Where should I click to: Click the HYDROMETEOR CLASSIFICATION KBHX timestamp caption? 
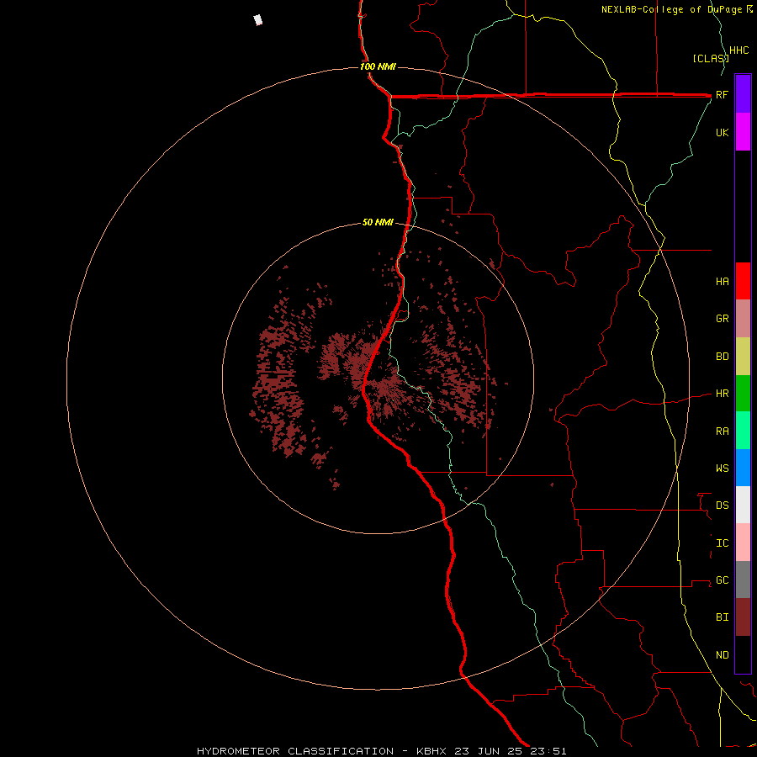coord(381,751)
